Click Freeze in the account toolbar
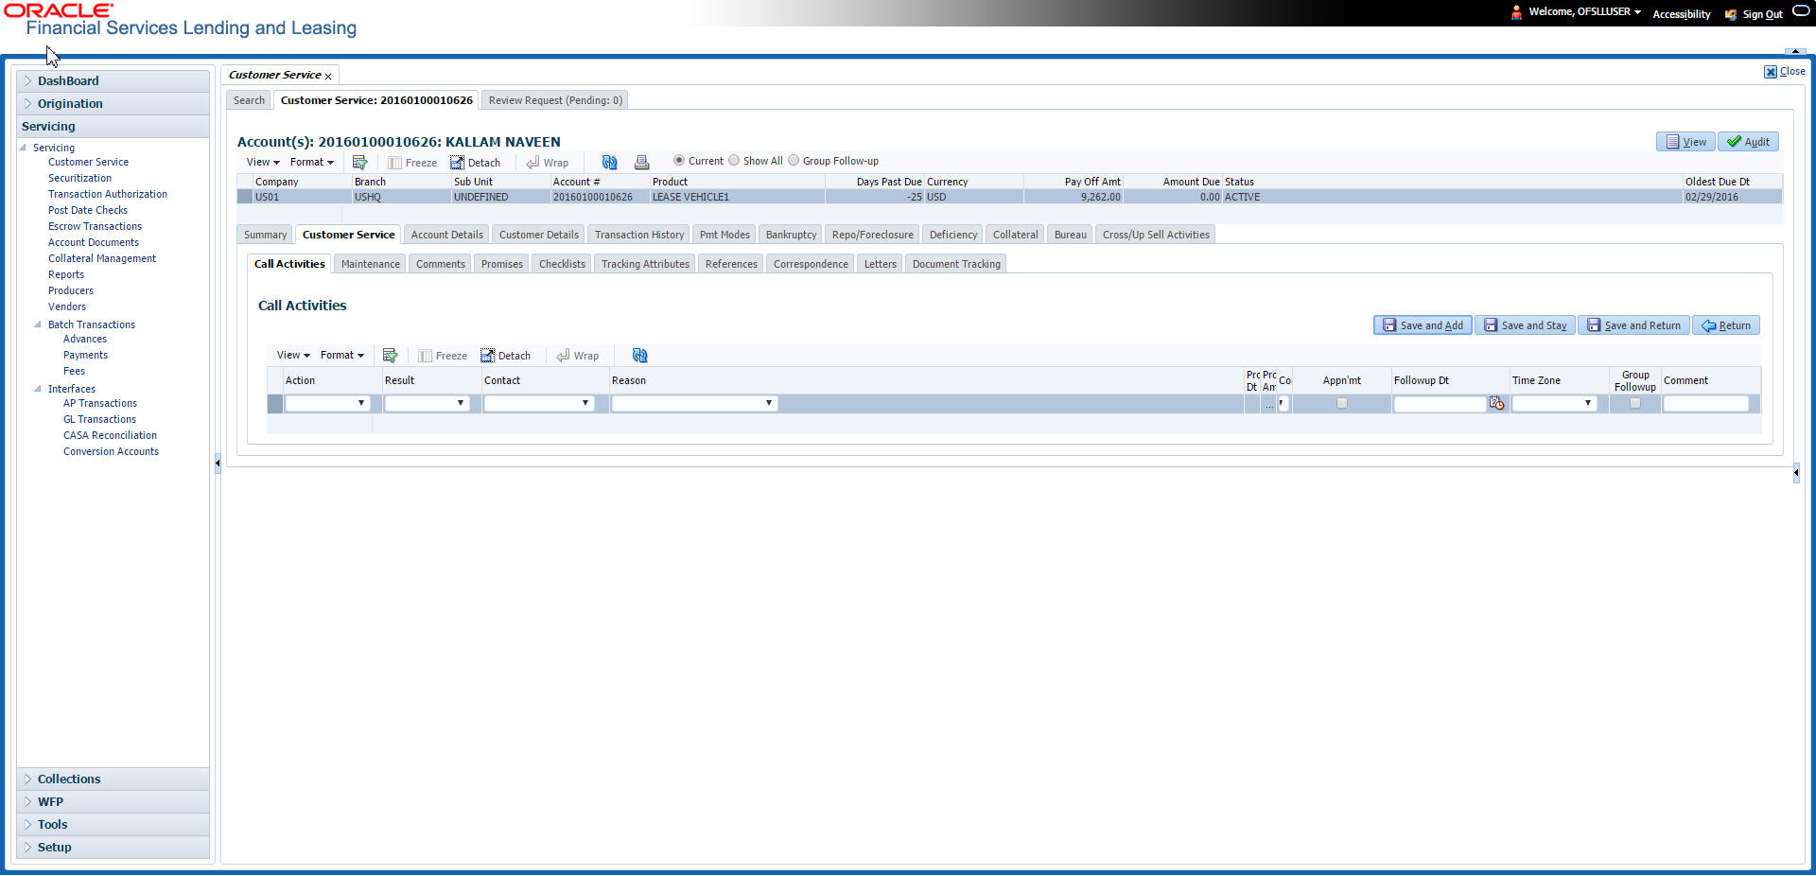Image resolution: width=1816 pixels, height=876 pixels. (x=412, y=163)
